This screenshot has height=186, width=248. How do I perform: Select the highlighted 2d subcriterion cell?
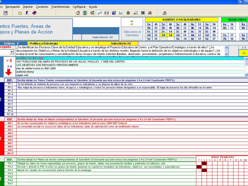click(x=163, y=35)
